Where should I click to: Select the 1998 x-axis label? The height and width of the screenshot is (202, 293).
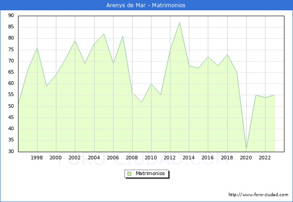point(37,158)
